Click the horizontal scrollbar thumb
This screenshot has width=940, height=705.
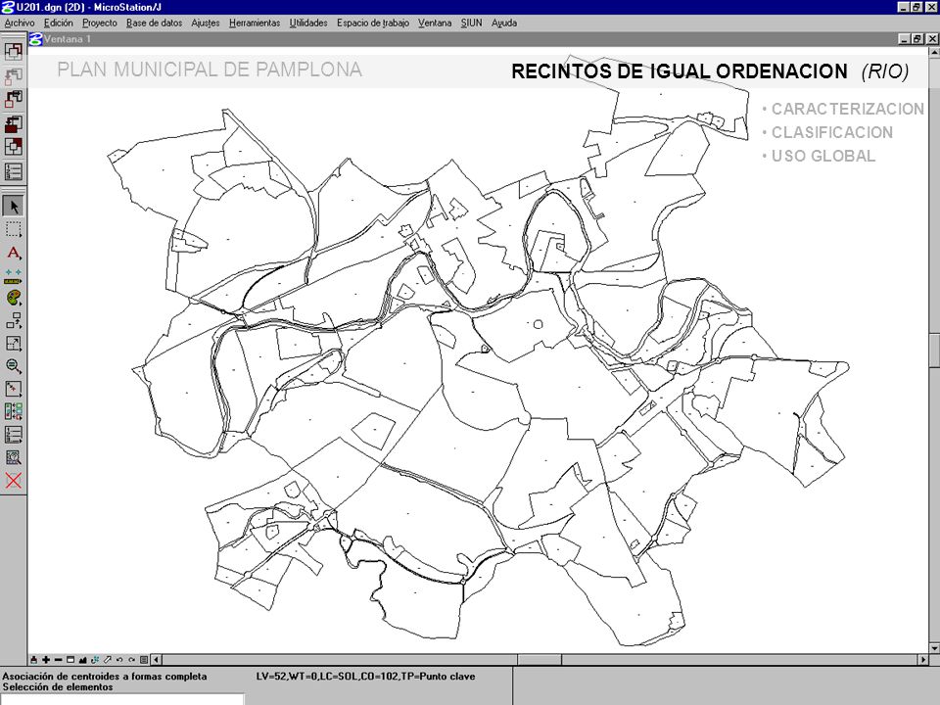coord(540,659)
